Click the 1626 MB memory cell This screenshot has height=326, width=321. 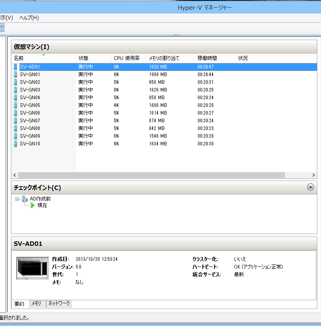[x=158, y=90]
